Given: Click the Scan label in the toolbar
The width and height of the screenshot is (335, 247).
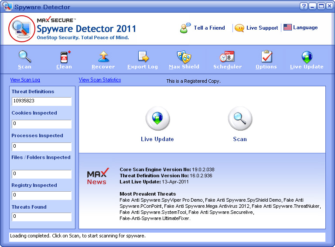Looking at the screenshot, I should click(24, 67).
